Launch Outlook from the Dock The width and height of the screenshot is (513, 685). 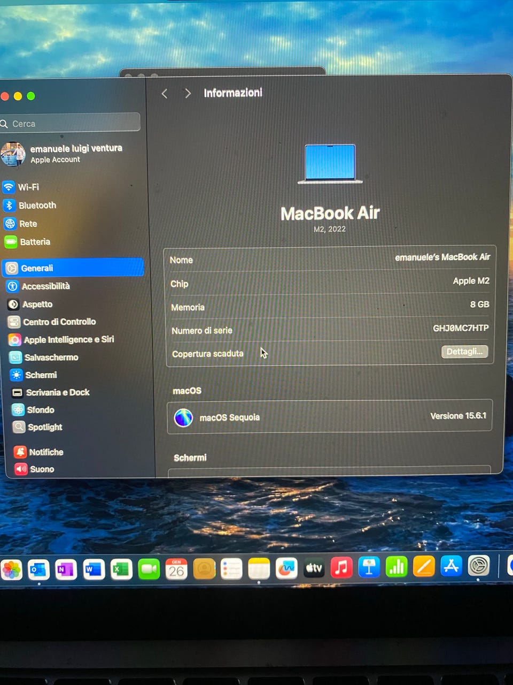click(x=38, y=570)
